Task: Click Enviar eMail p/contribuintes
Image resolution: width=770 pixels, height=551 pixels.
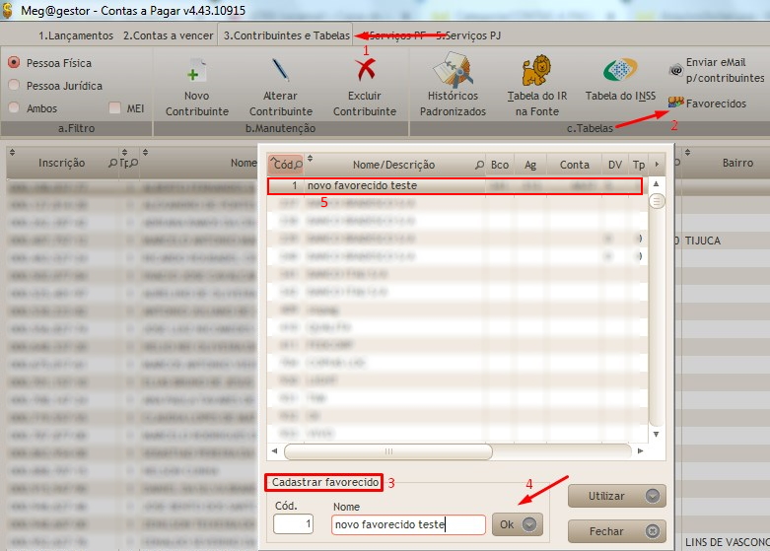Action: pos(717,70)
